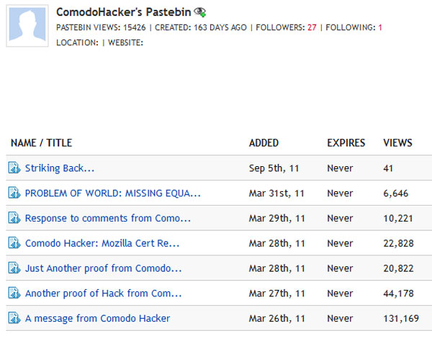Open Comodo Hacker: Mozilla Cert Re... paste

[x=102, y=243]
